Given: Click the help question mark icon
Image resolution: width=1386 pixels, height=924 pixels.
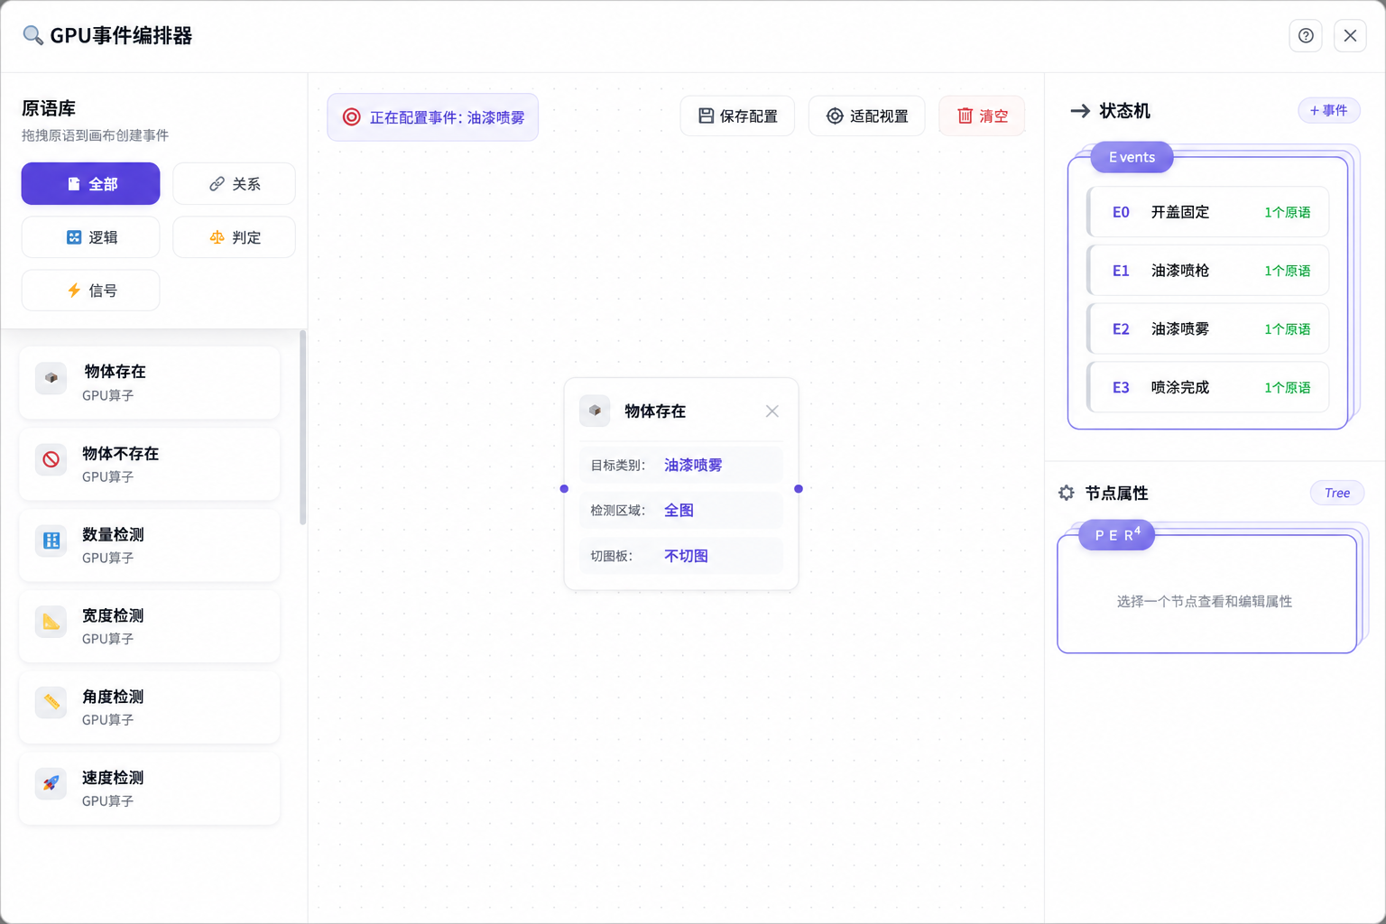Looking at the screenshot, I should pyautogui.click(x=1306, y=36).
